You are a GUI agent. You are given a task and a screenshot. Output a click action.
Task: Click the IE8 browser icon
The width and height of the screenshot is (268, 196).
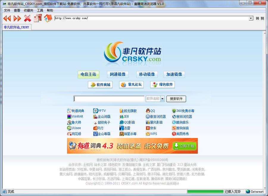click(x=121, y=117)
